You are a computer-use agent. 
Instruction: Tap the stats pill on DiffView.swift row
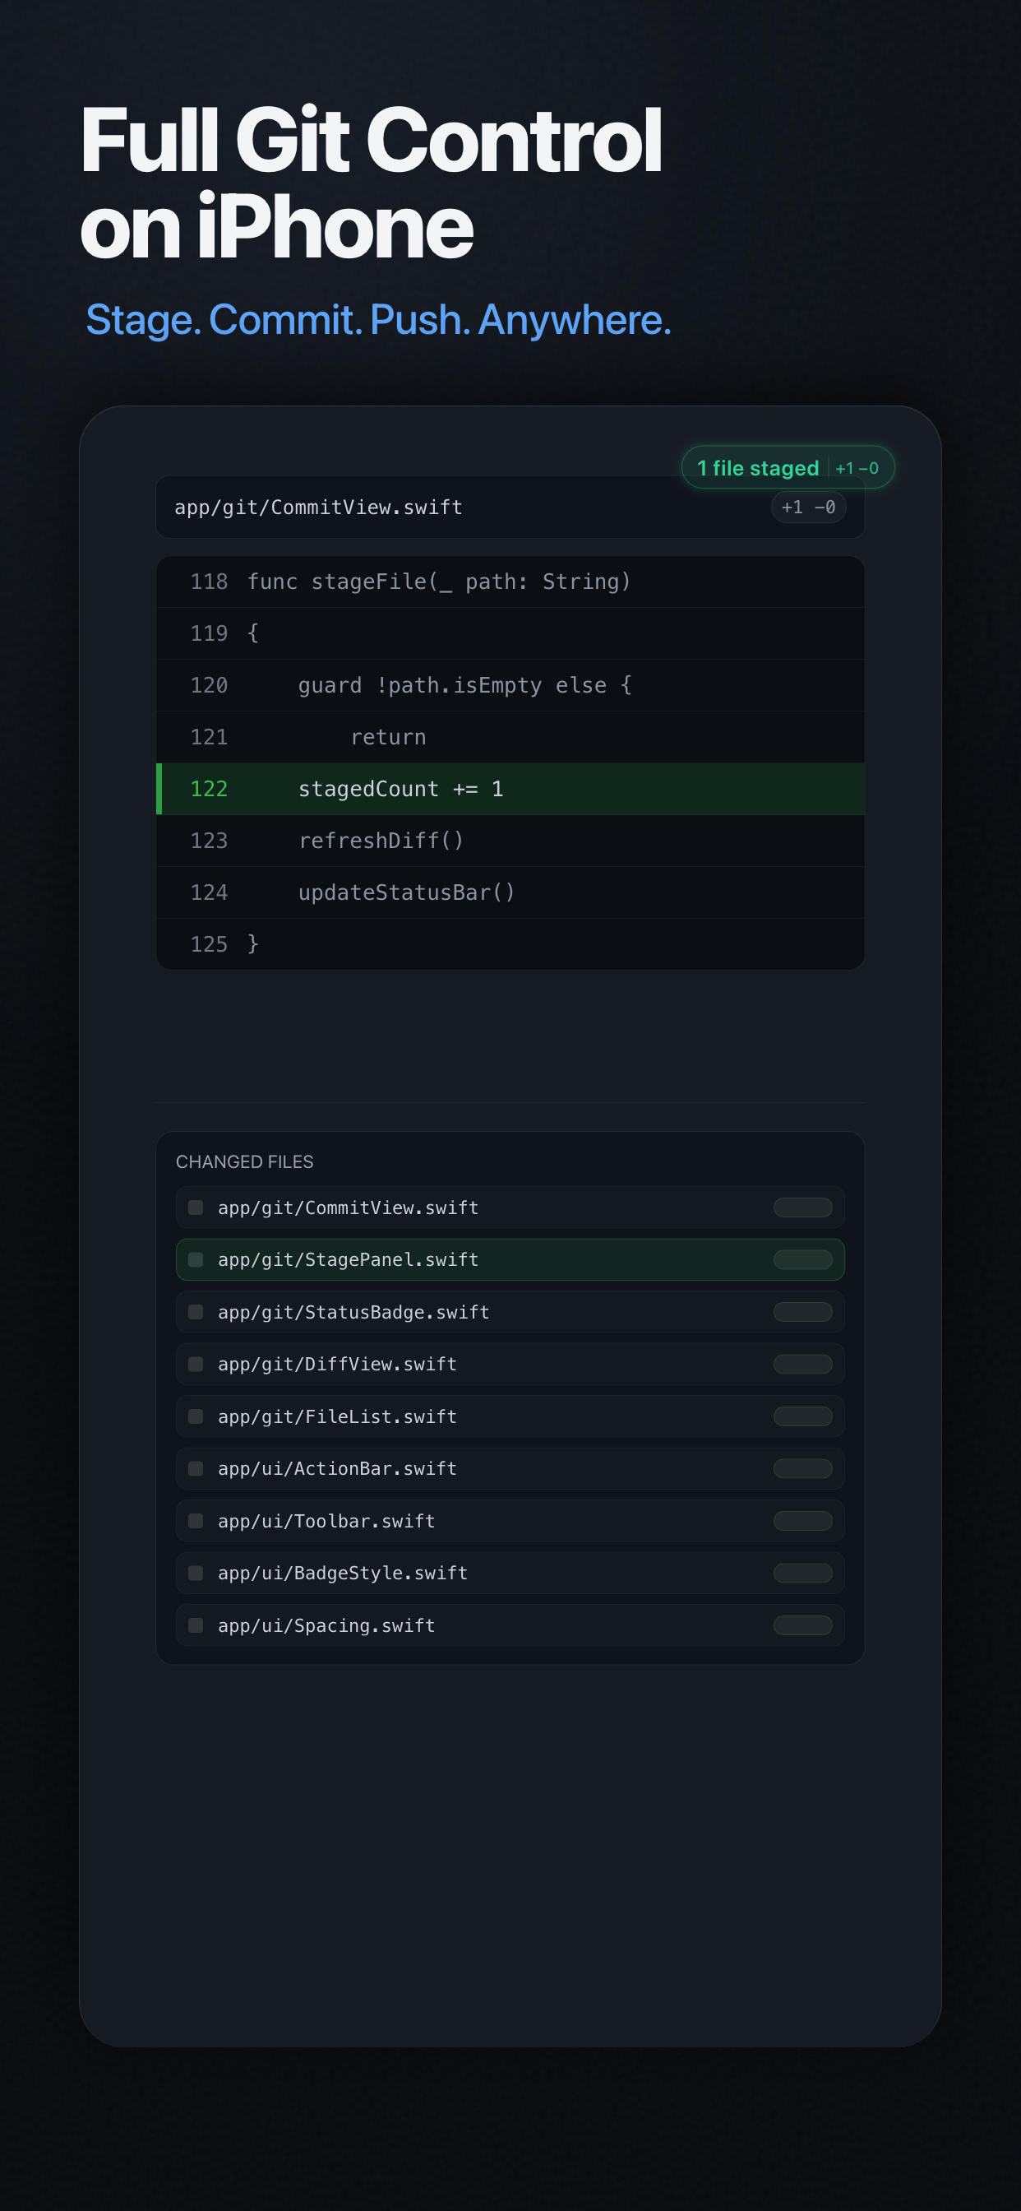coord(803,1364)
